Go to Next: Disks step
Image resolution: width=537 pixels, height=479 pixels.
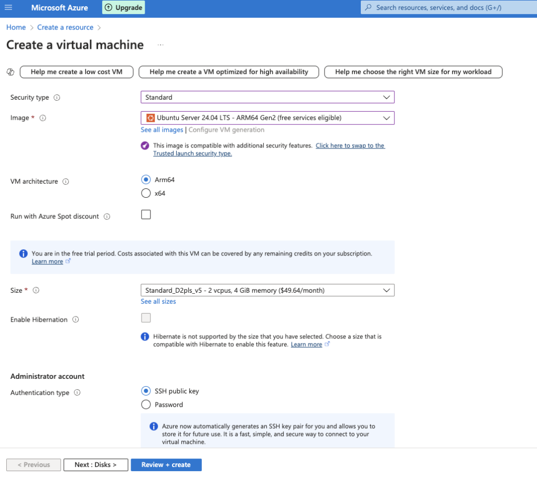(x=95, y=465)
